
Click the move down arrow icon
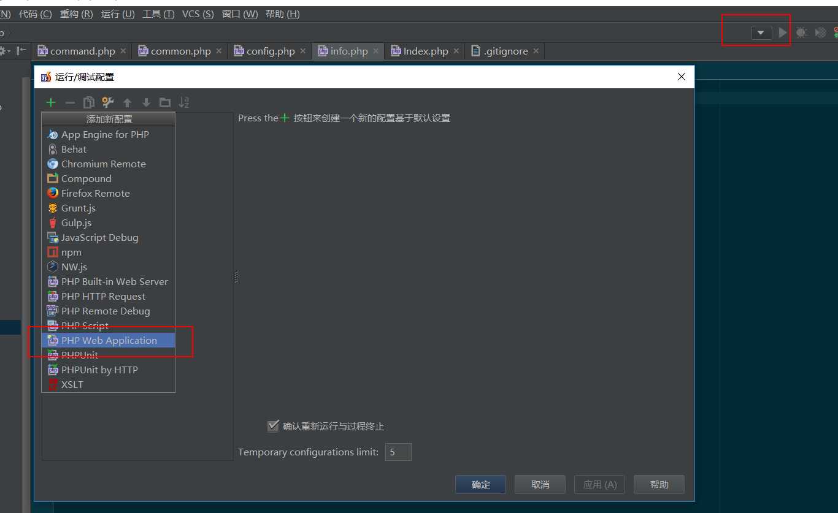point(146,102)
